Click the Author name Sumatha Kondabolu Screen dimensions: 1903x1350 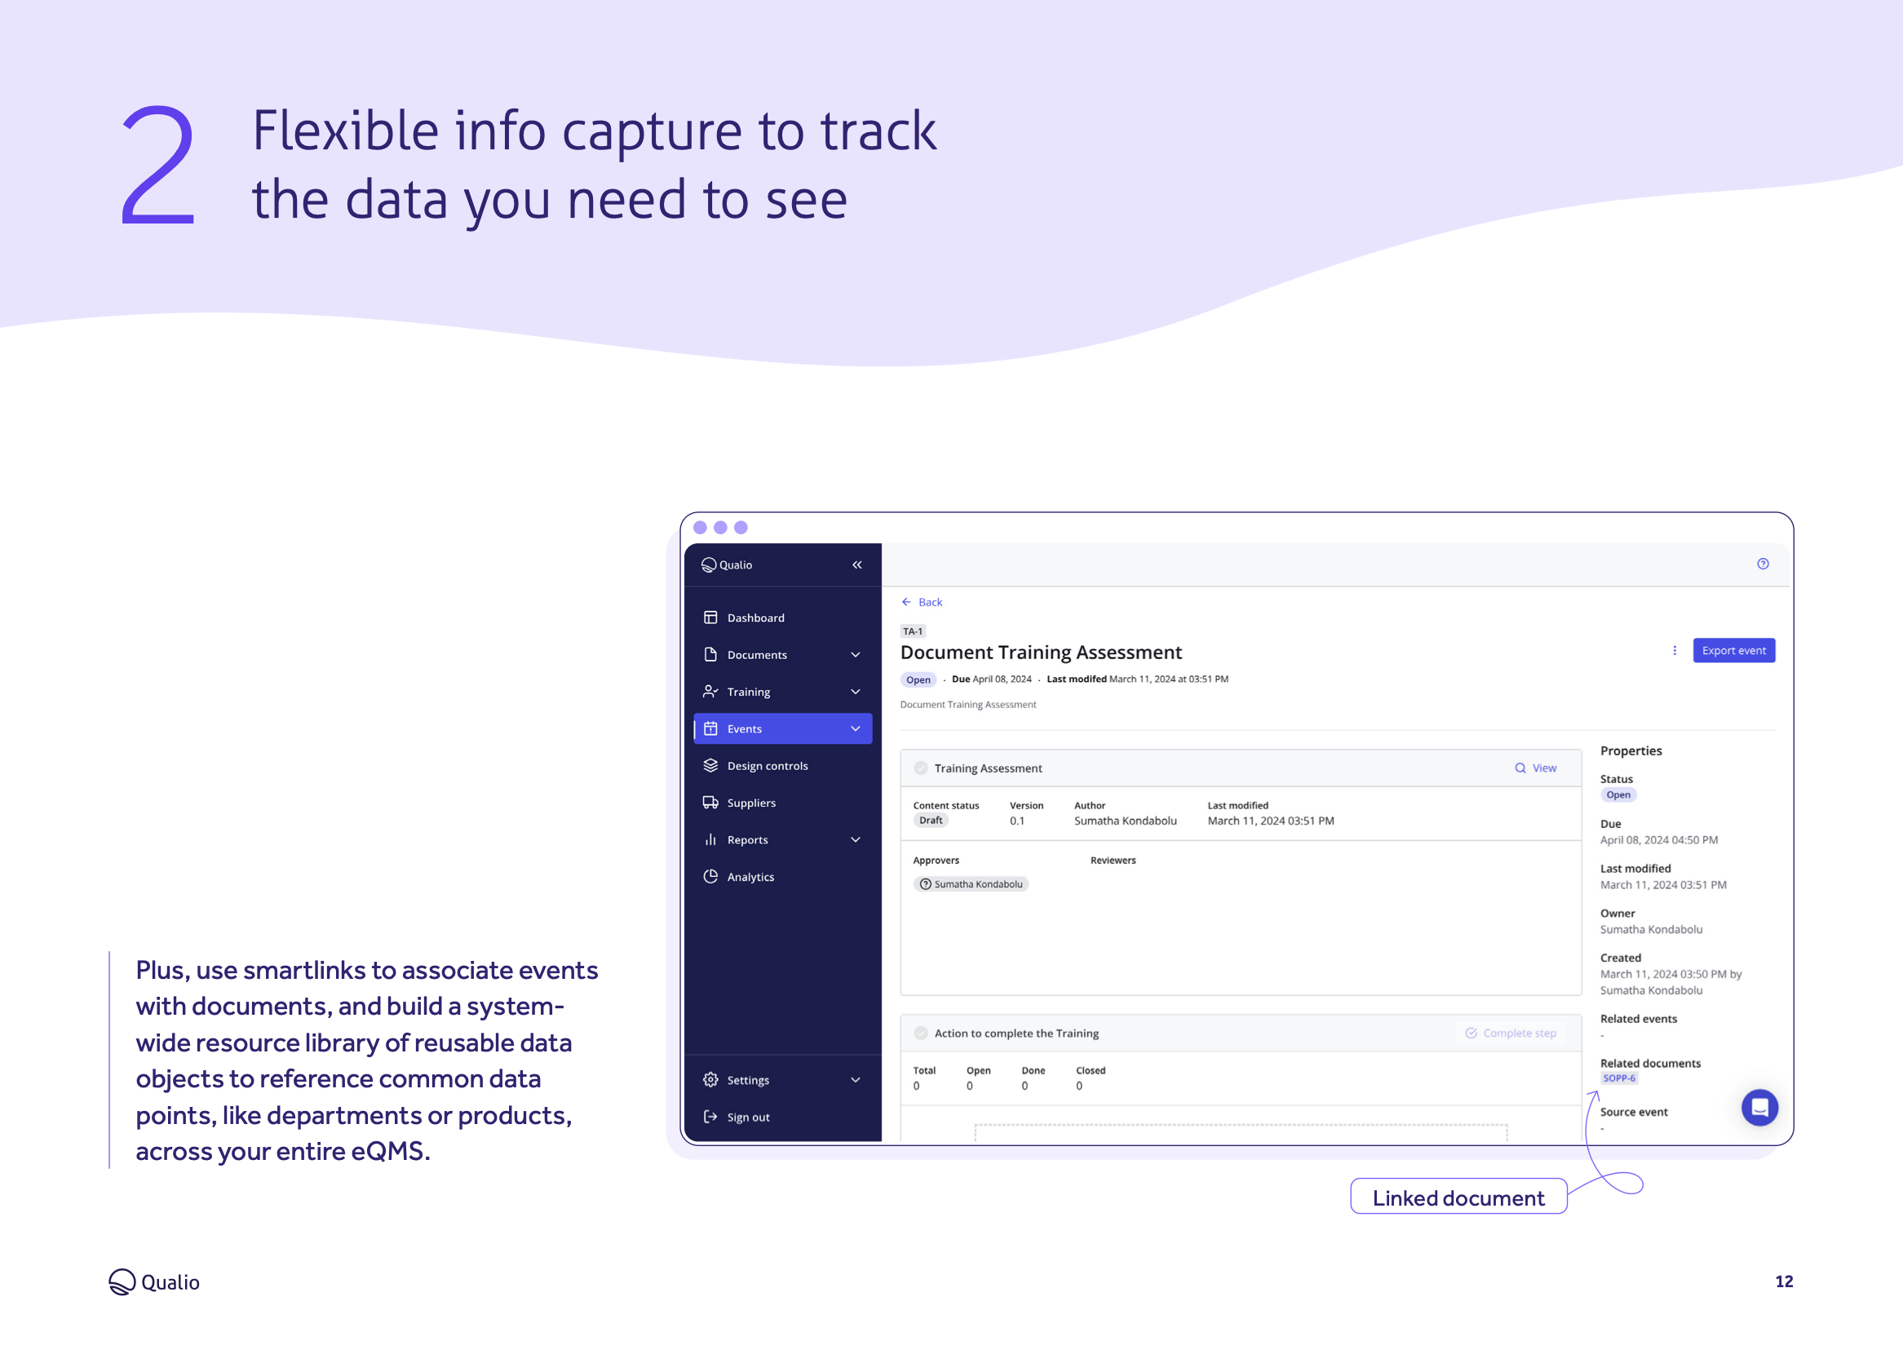[x=1125, y=821]
